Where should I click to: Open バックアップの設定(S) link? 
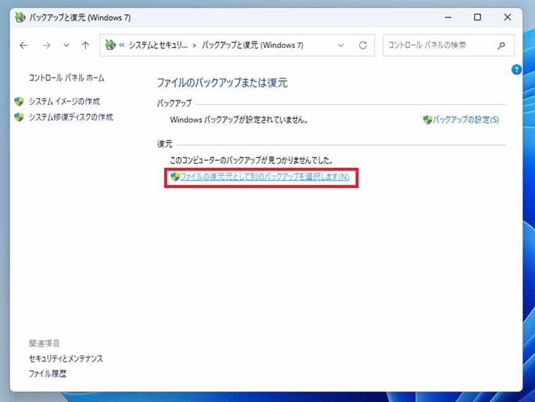click(465, 120)
